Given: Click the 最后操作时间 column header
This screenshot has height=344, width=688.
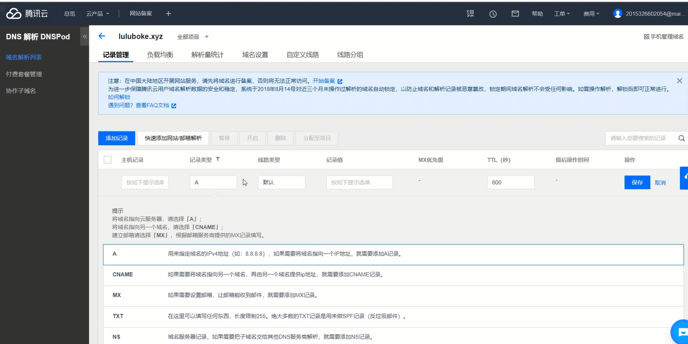Looking at the screenshot, I should tap(572, 160).
